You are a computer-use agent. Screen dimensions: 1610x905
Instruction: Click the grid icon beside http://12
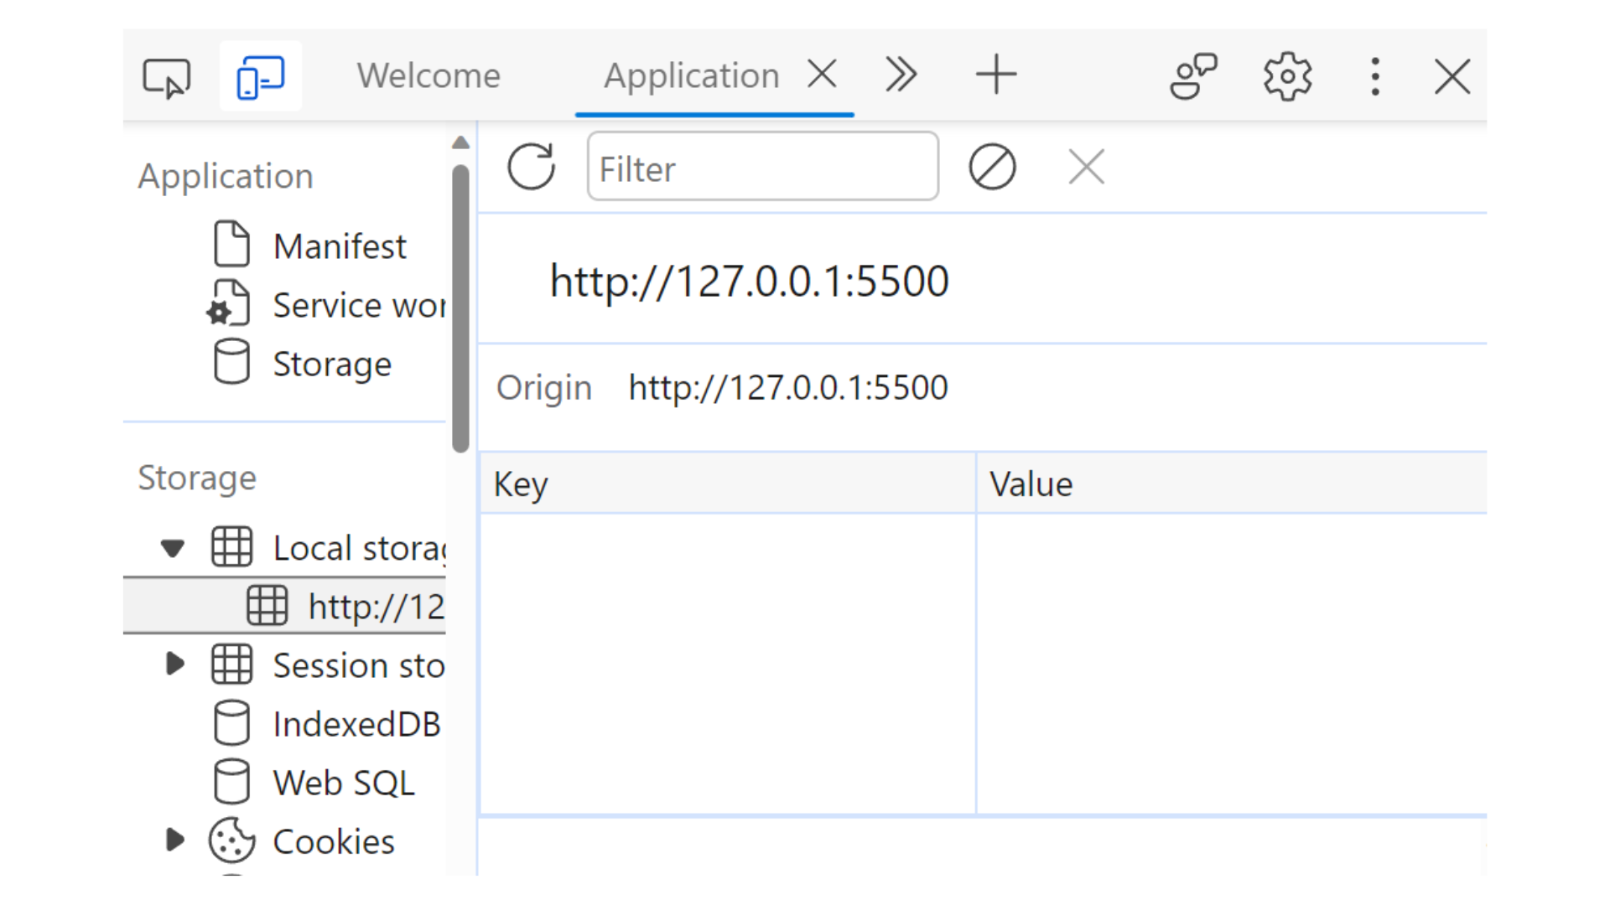click(267, 605)
